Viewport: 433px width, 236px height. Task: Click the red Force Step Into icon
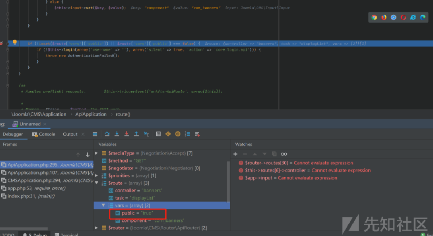(x=126, y=134)
